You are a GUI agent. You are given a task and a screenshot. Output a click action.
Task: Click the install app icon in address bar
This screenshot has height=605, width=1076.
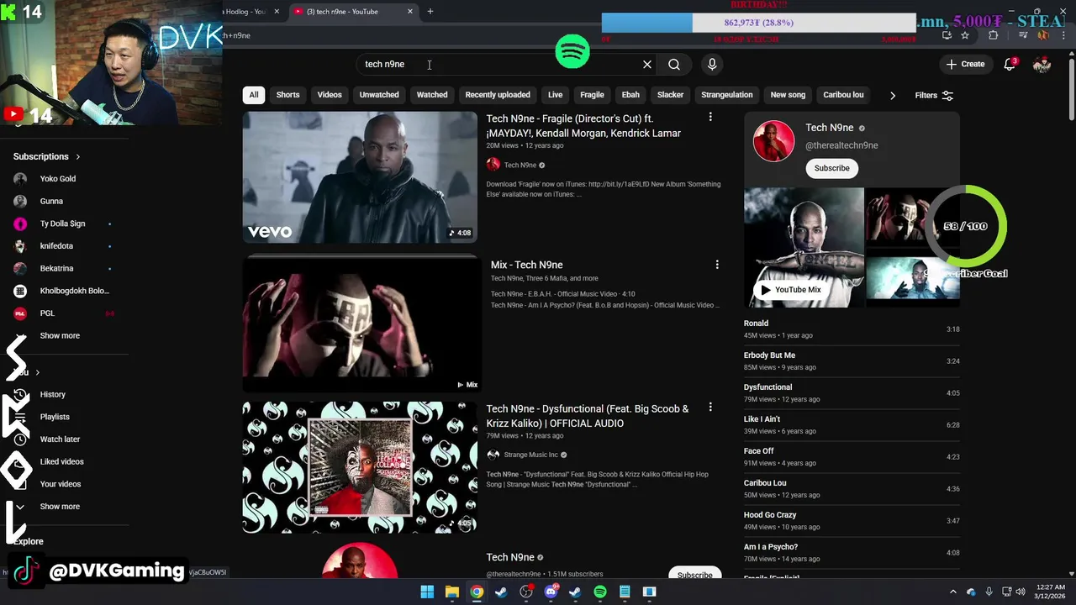click(947, 35)
